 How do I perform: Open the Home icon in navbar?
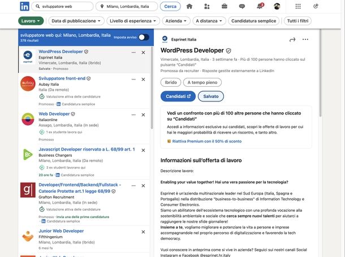(189, 6)
